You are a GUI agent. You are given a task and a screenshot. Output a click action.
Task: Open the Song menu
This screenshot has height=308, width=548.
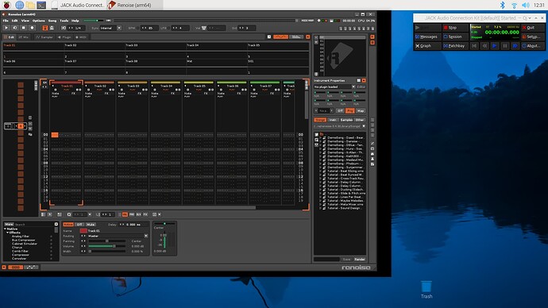coord(52,21)
